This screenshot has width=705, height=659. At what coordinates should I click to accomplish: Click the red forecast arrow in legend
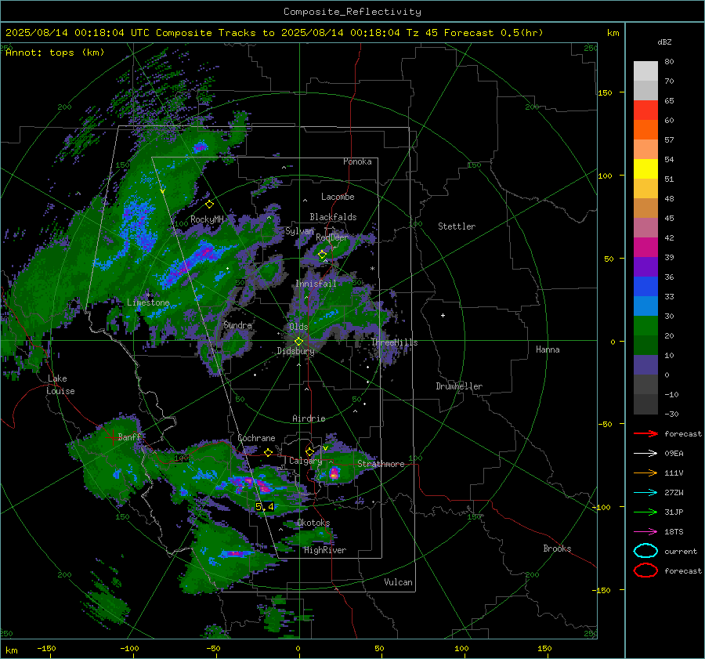point(645,433)
